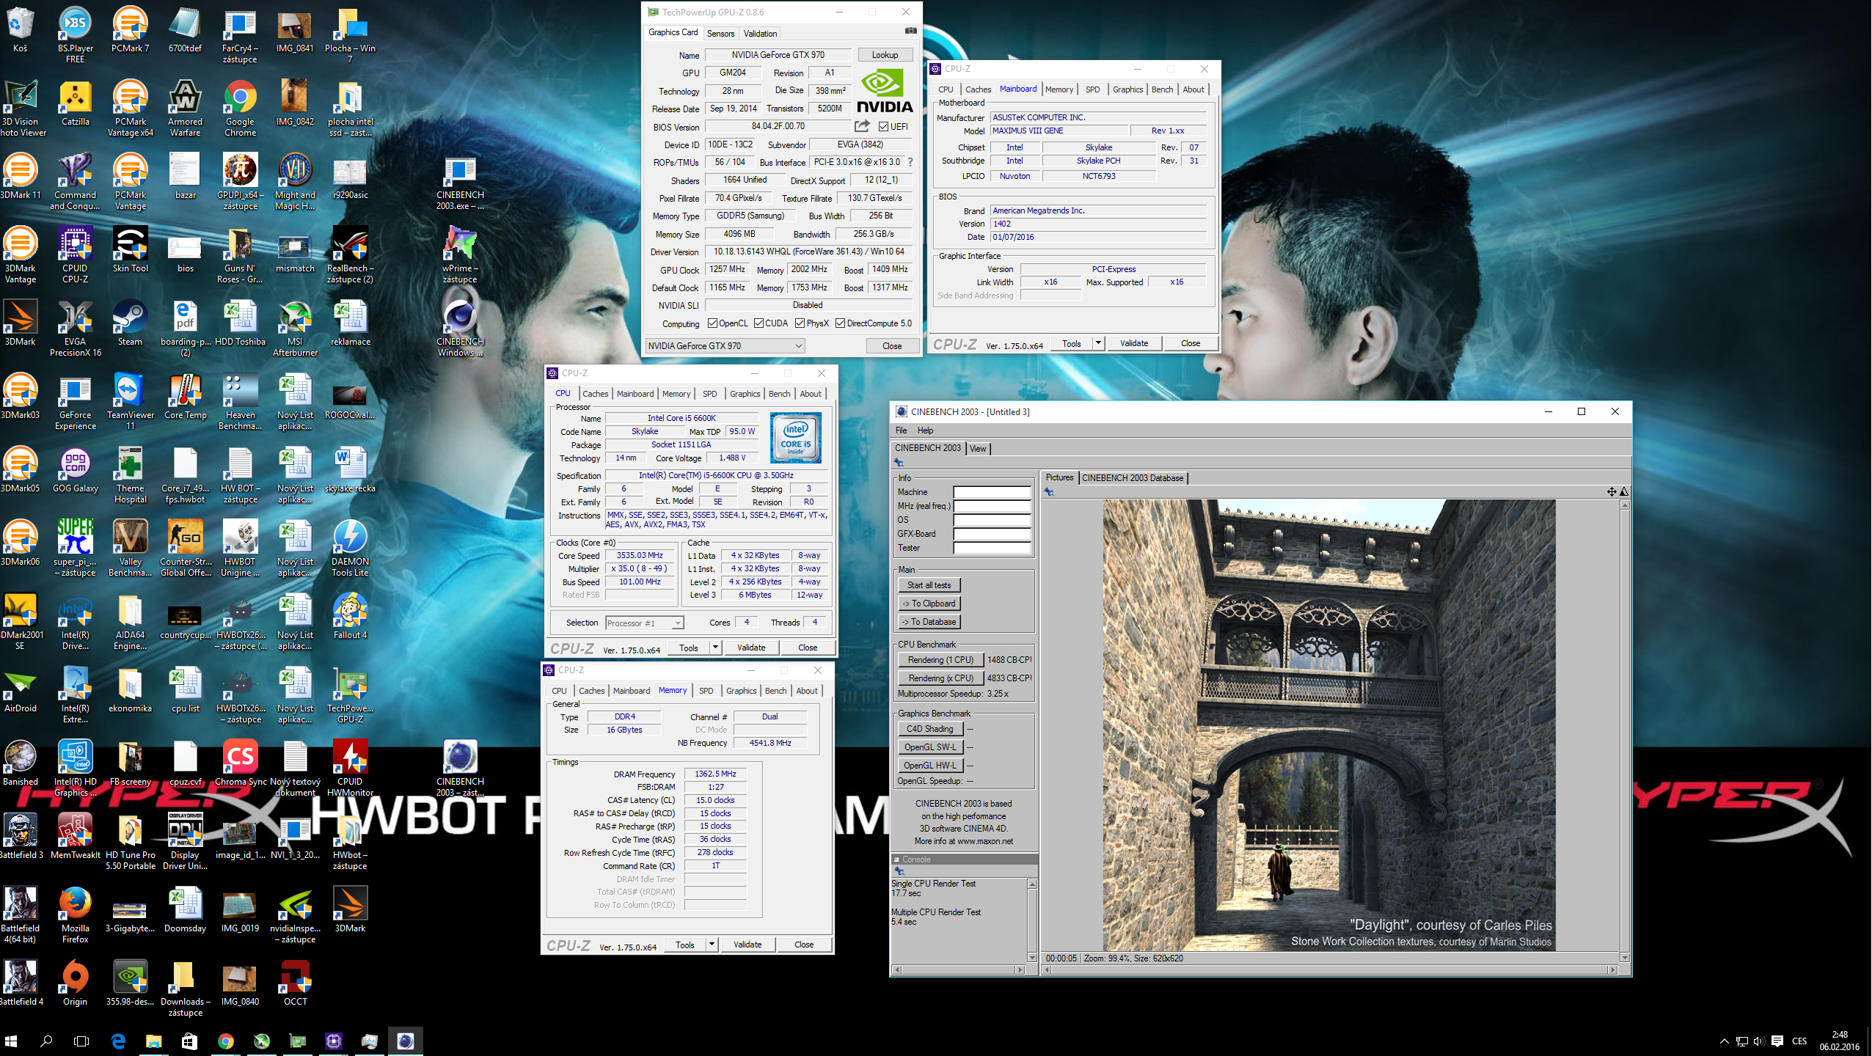Click the Windows Start button
The height and width of the screenshot is (1056, 1872).
[x=11, y=1041]
